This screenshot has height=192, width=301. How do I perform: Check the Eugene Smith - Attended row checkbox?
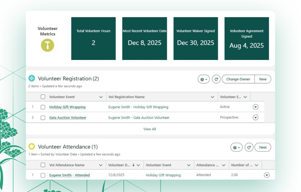tap(43, 175)
